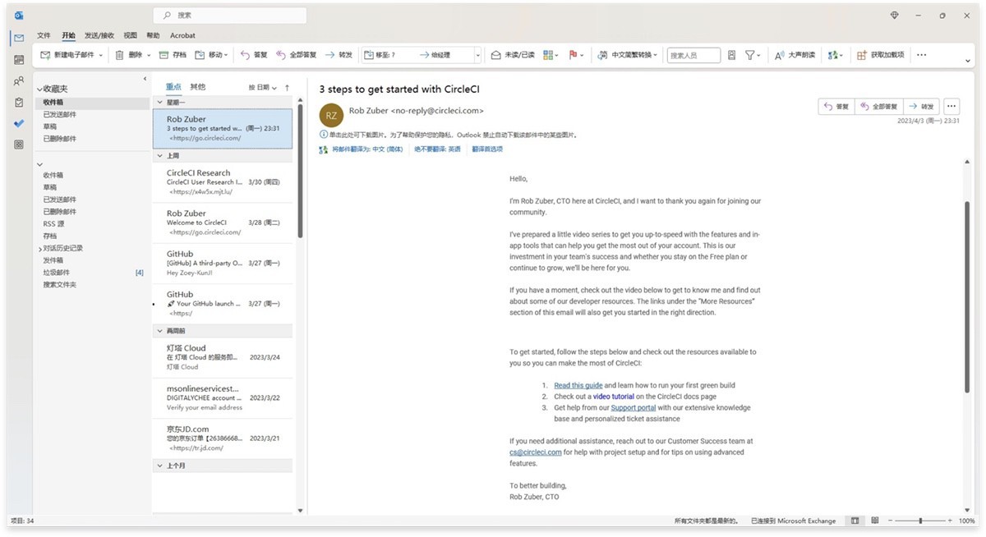
Task: Click the color categories grid icon
Action: pyautogui.click(x=549, y=55)
